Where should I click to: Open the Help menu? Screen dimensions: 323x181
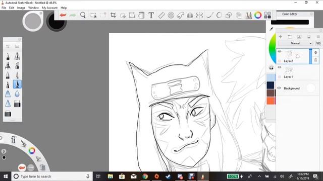click(64, 8)
